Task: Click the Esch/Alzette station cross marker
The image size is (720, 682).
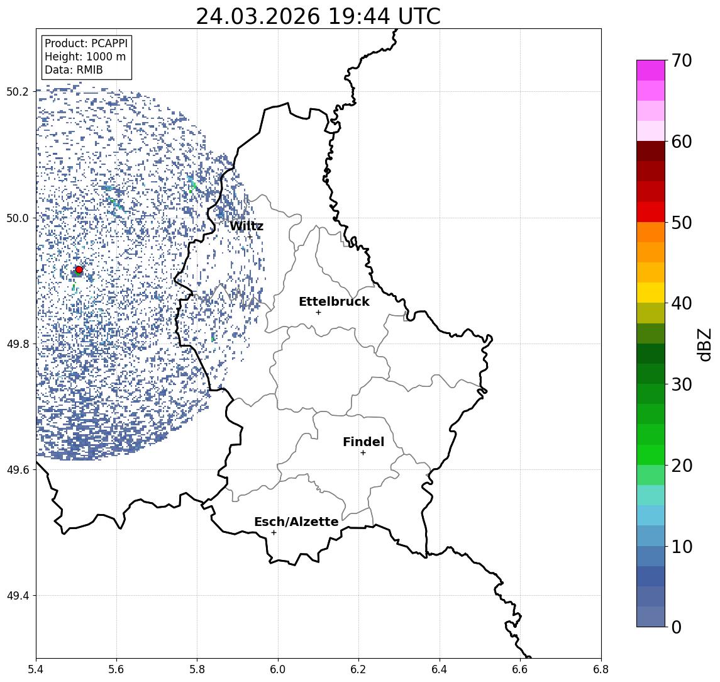Action: click(x=274, y=533)
